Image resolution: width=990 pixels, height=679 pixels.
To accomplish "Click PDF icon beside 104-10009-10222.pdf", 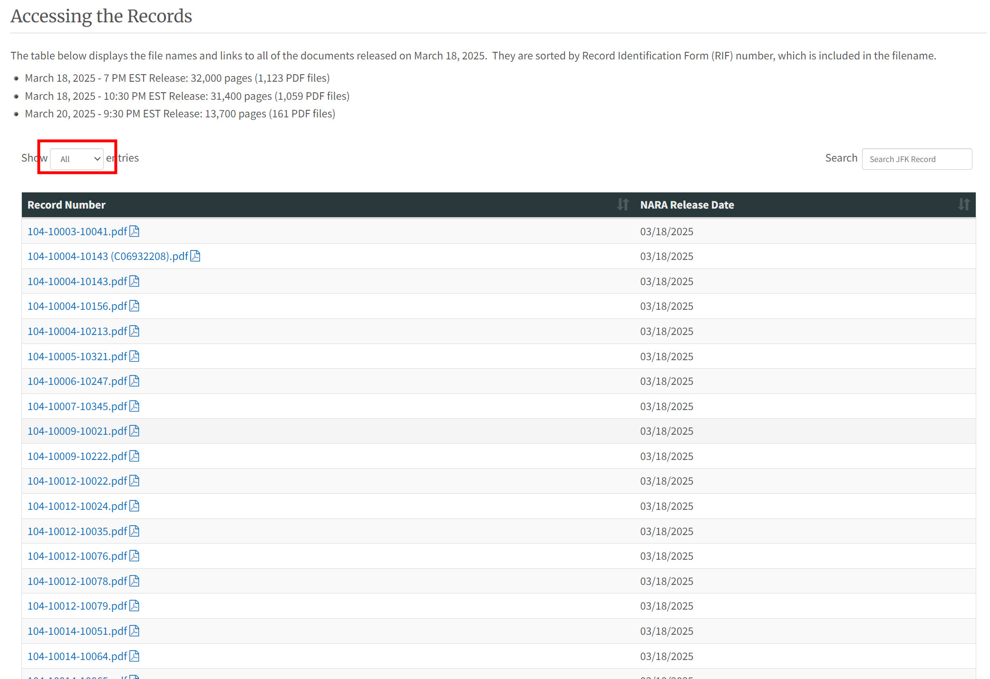I will point(135,456).
